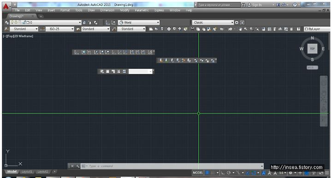Rotate view to West on ViewCube compass
The width and height of the screenshot is (332, 178).
point(302,49)
